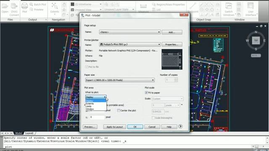Click the Add... page setup button

point(172,32)
